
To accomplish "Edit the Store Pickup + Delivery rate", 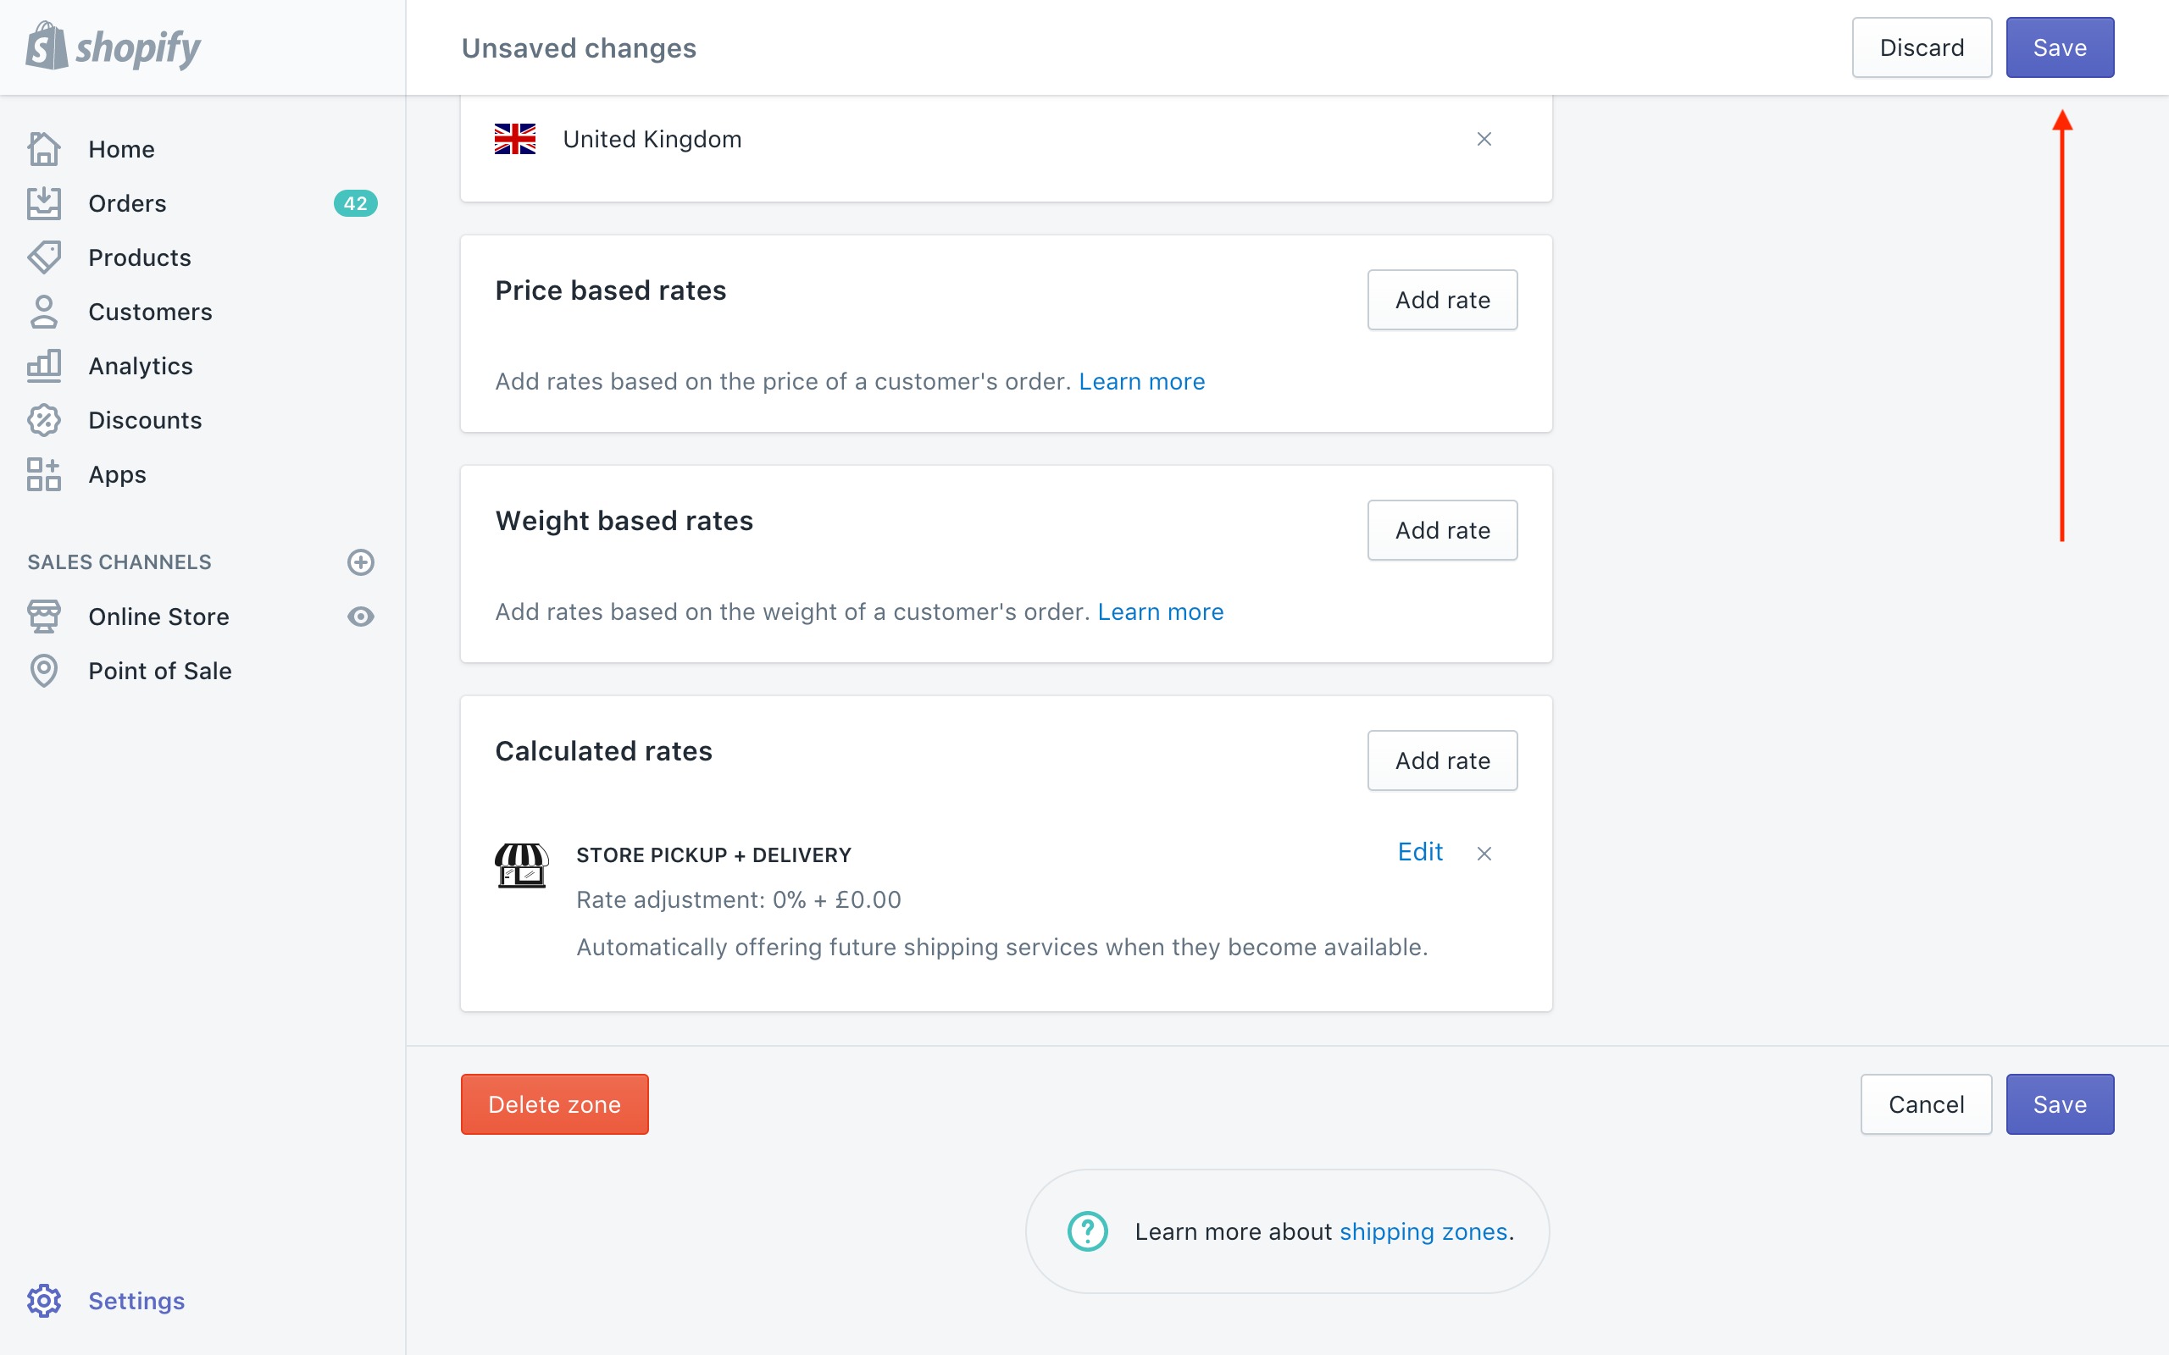I will point(1420,851).
